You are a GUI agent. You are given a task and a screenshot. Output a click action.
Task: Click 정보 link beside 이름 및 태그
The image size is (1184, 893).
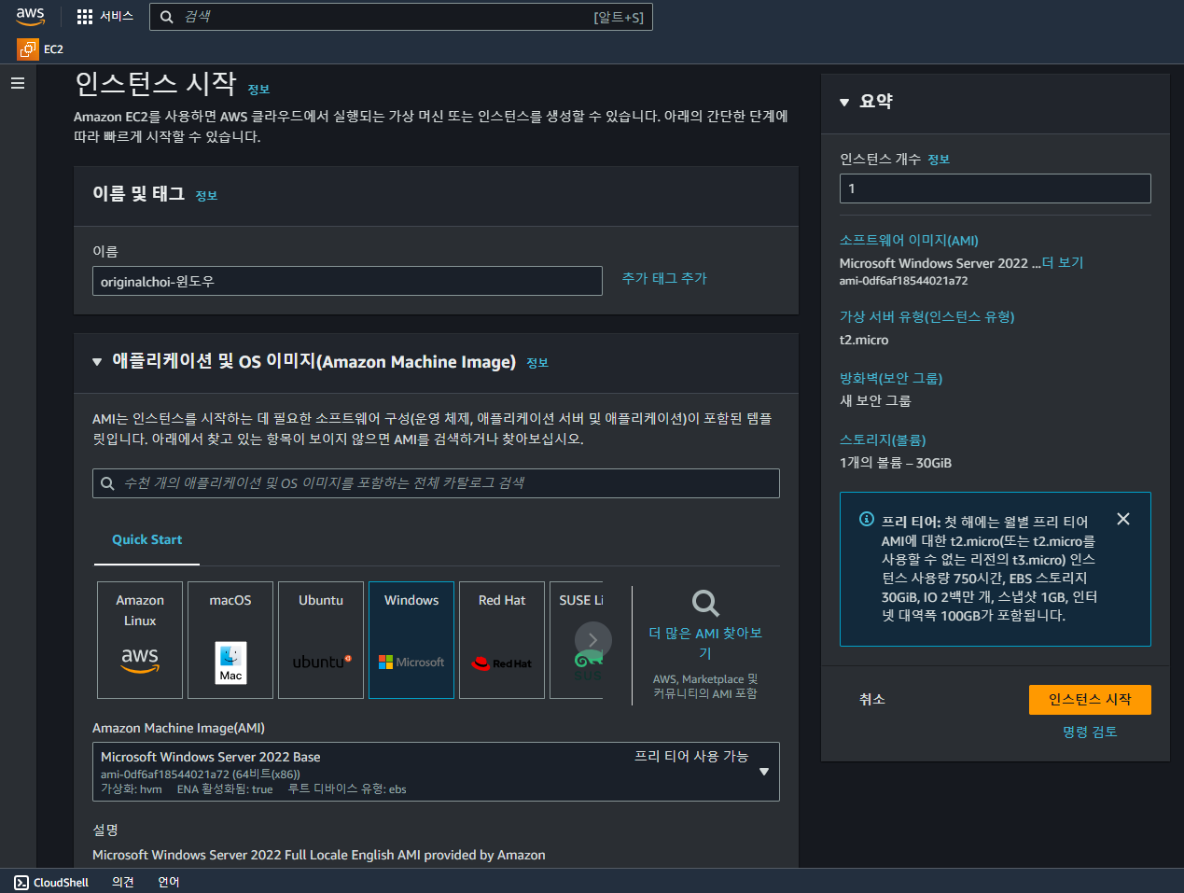(x=206, y=196)
